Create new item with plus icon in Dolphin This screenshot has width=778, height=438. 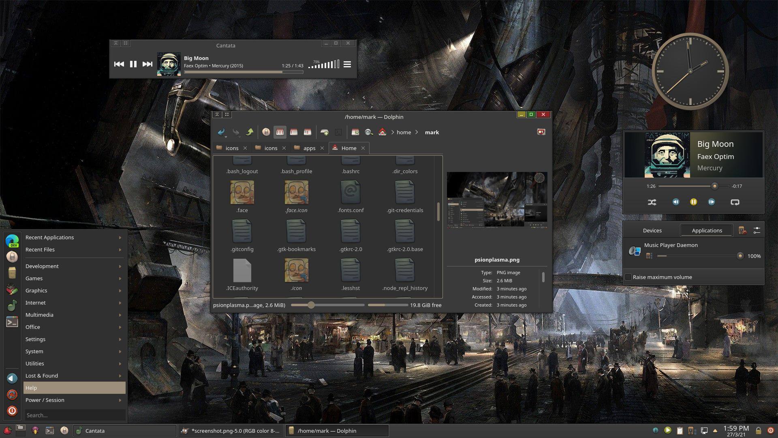click(x=325, y=132)
